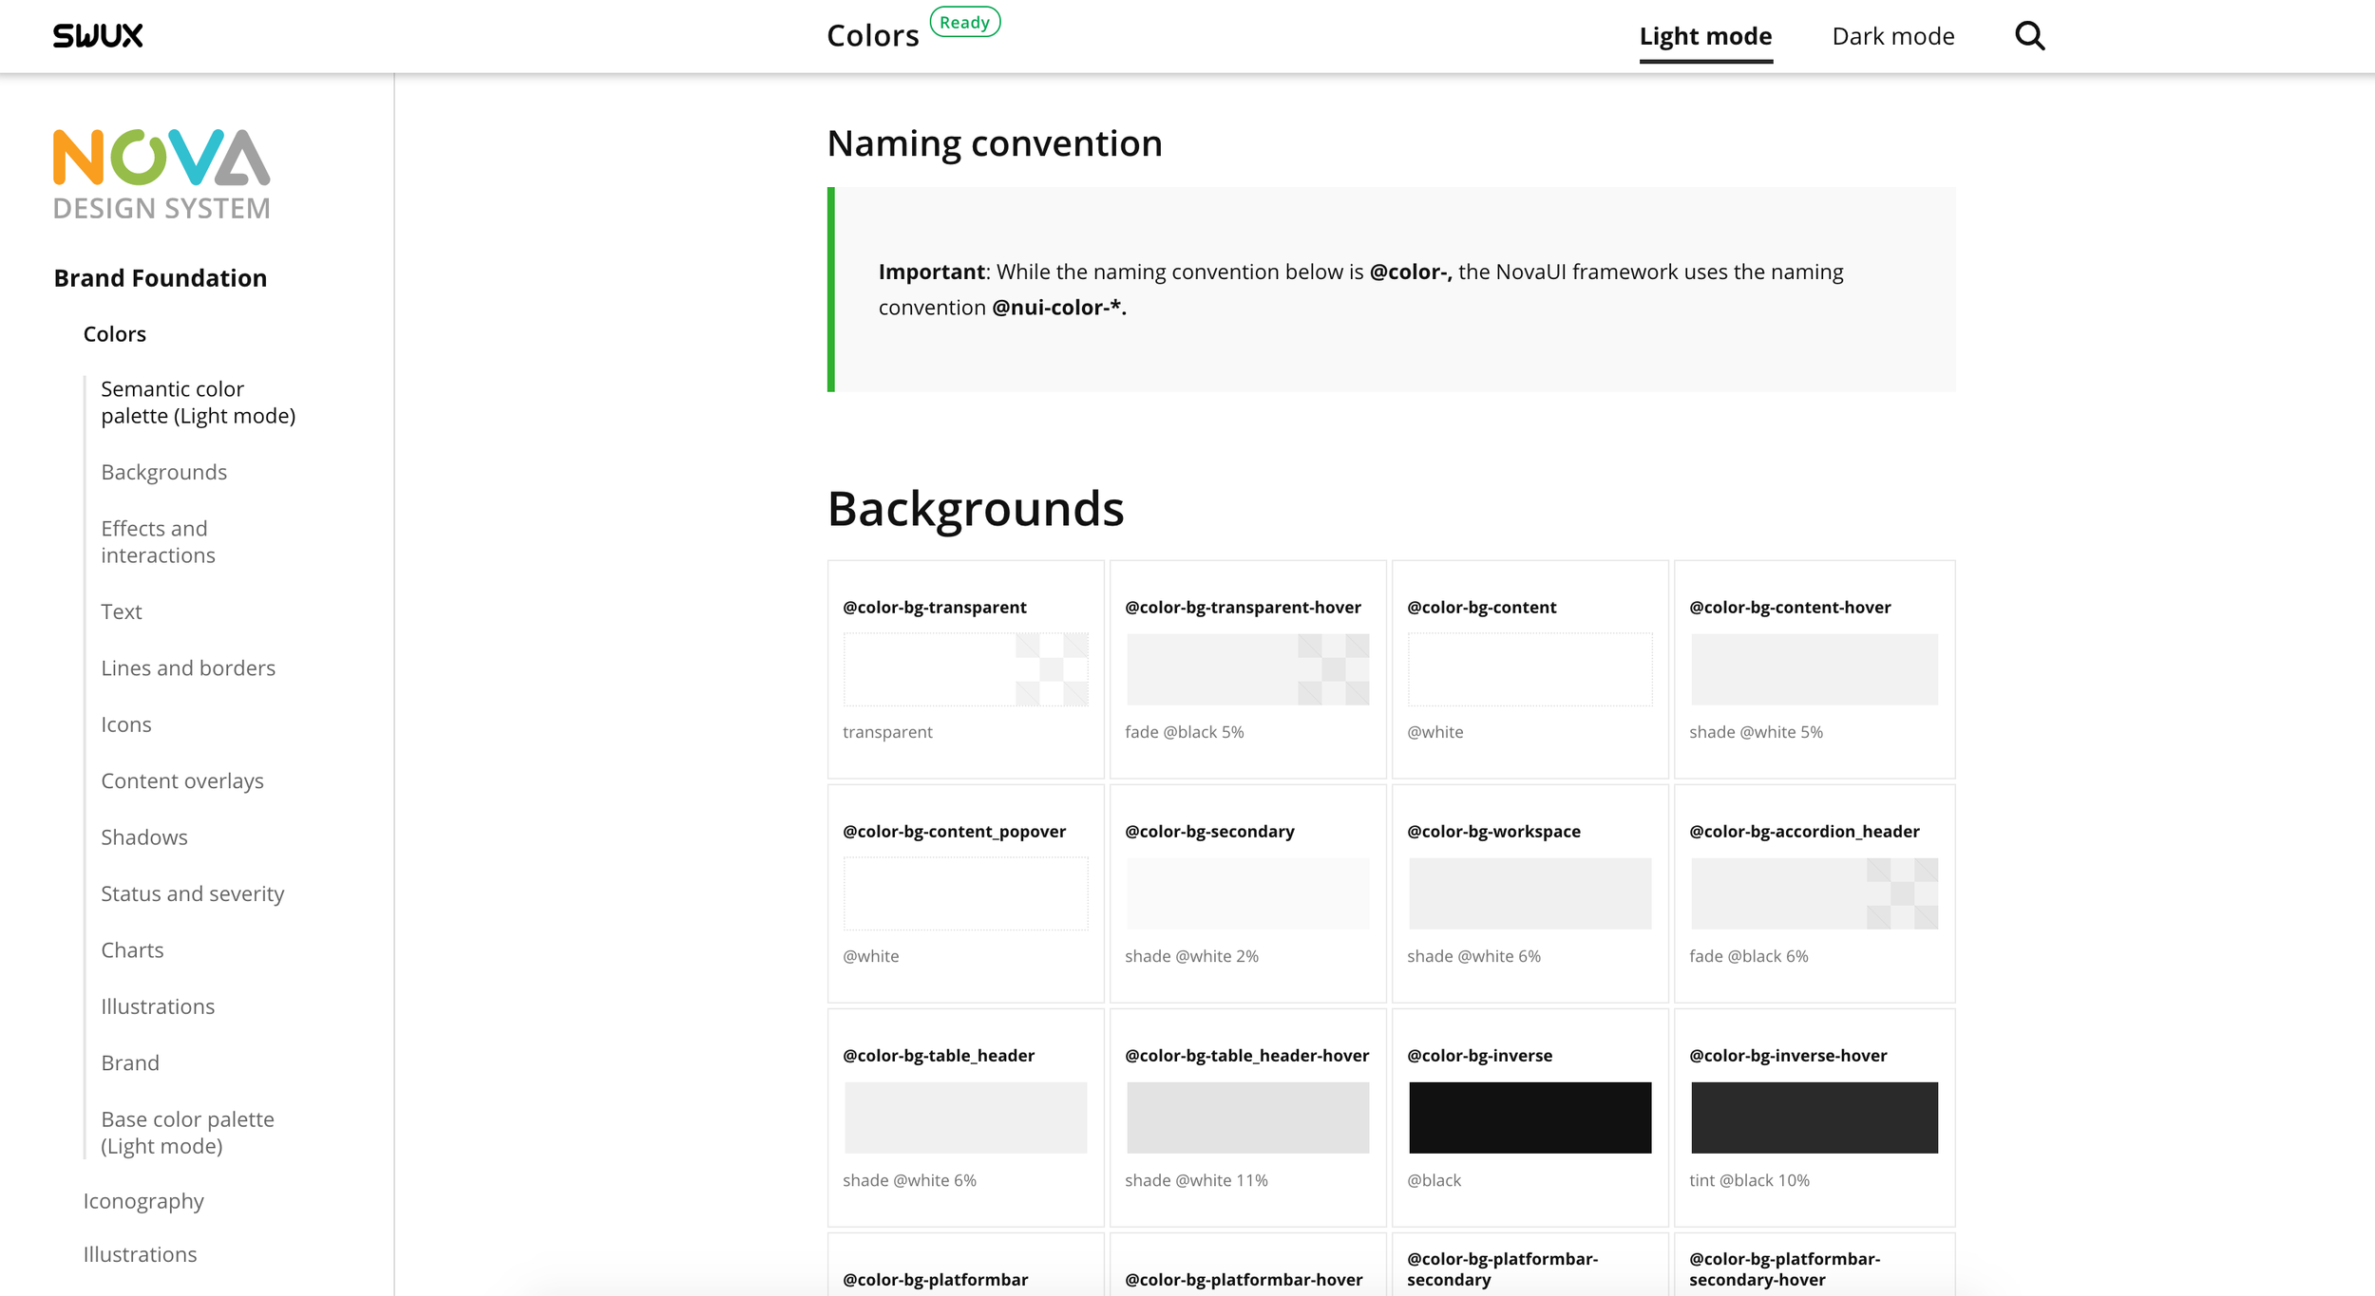Click the @color-bg-inverse-hover dark swatch
Viewport: 2375px width, 1296px height.
(x=1814, y=1118)
